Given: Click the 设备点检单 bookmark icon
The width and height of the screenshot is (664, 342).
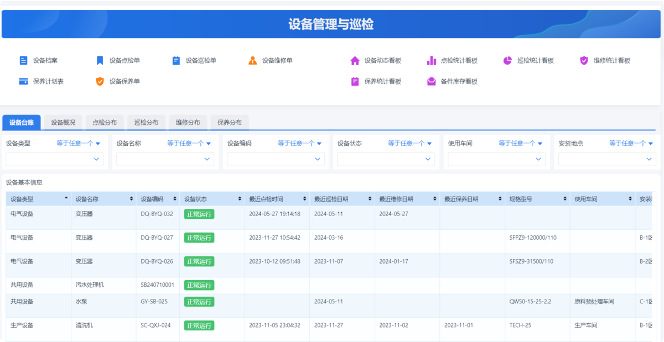Looking at the screenshot, I should click(100, 61).
